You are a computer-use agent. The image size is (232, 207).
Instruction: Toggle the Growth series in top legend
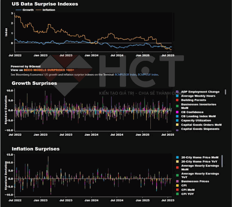coord(26,10)
